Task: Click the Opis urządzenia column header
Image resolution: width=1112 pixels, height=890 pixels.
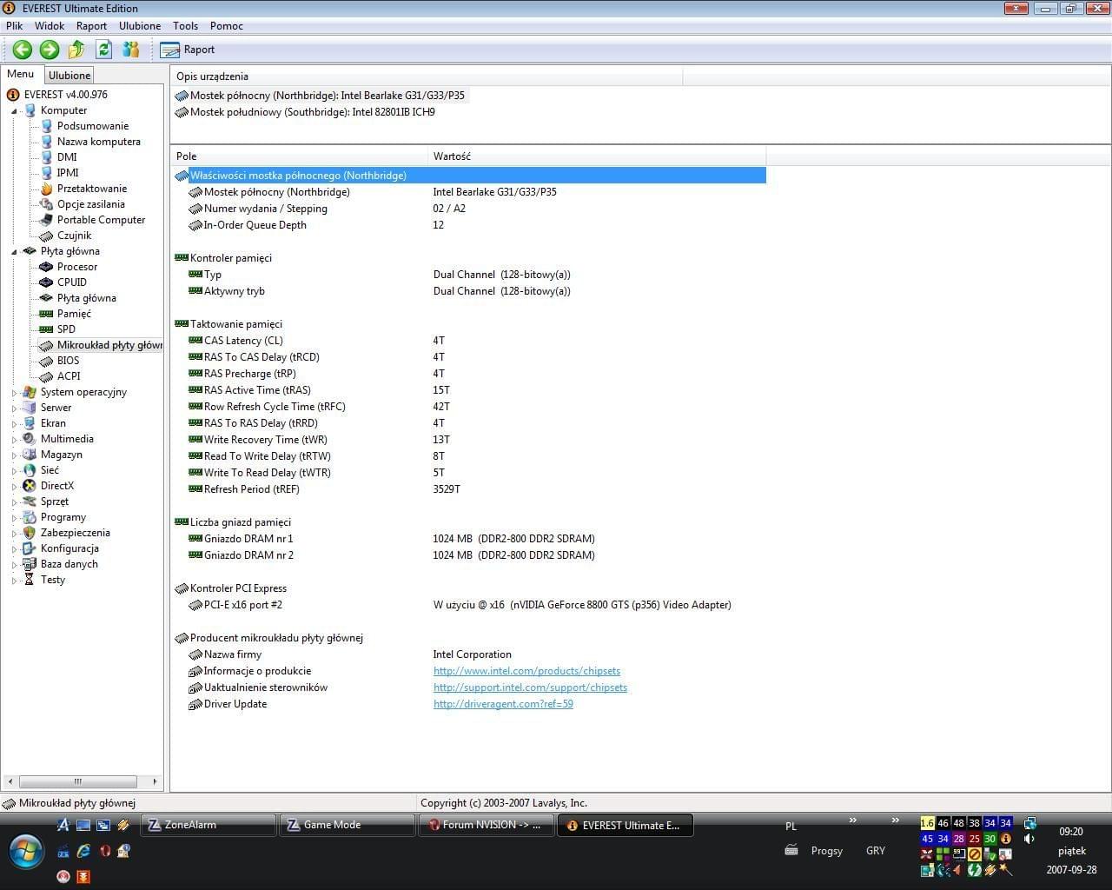Action: click(427, 76)
